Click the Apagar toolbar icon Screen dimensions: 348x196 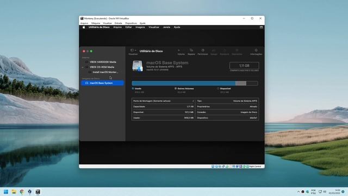(214, 50)
